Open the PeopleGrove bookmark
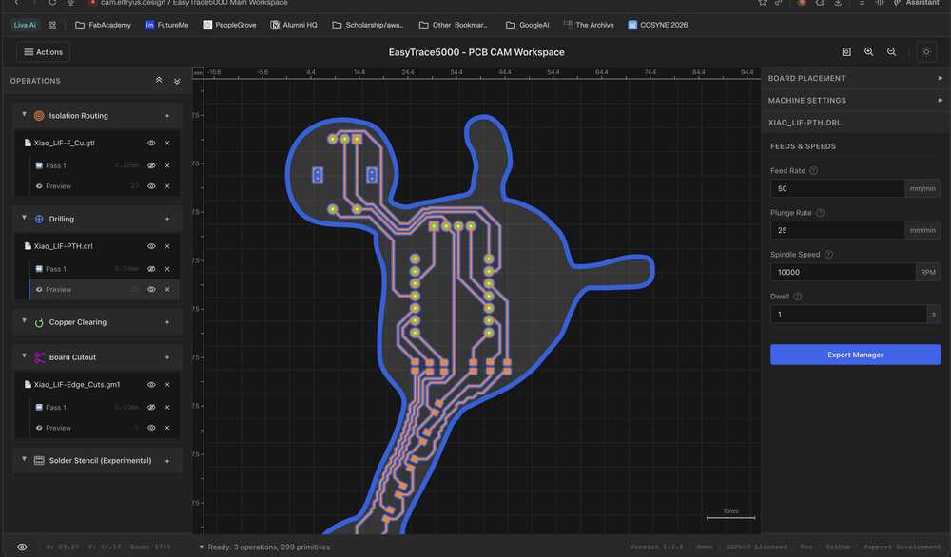Viewport: 951px width, 557px height. pyautogui.click(x=229, y=25)
